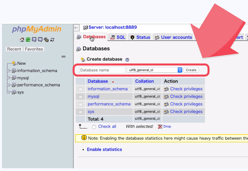Screen dimensions: 248x171
Task: Click the Database name input field
Action: [x=102, y=70]
